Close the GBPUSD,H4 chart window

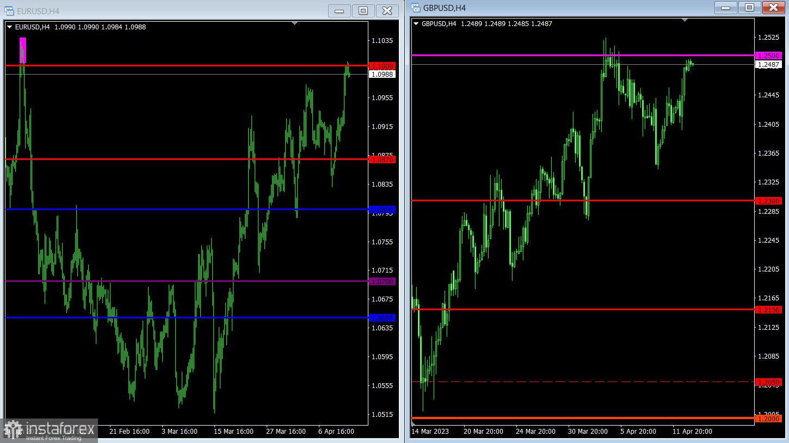(773, 8)
